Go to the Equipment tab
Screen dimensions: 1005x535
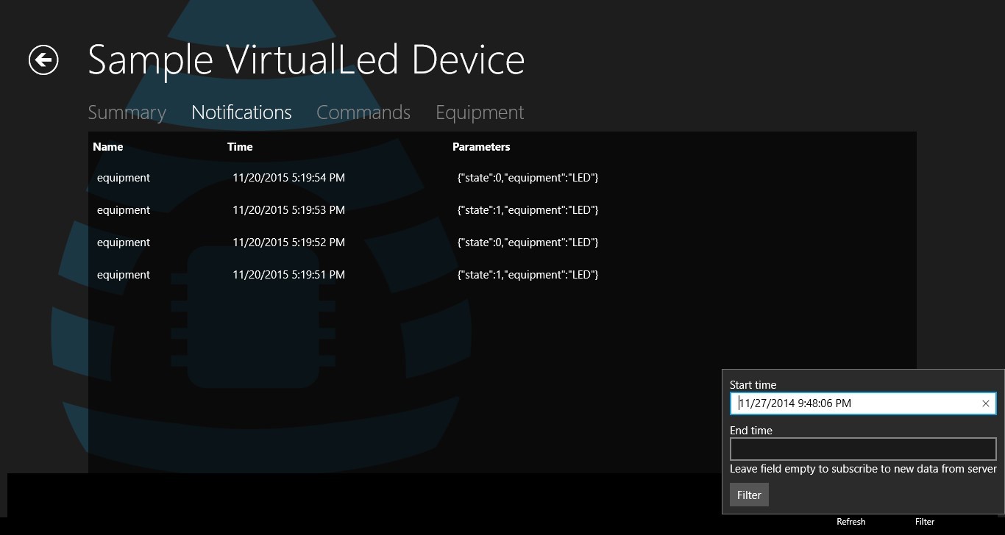click(480, 112)
